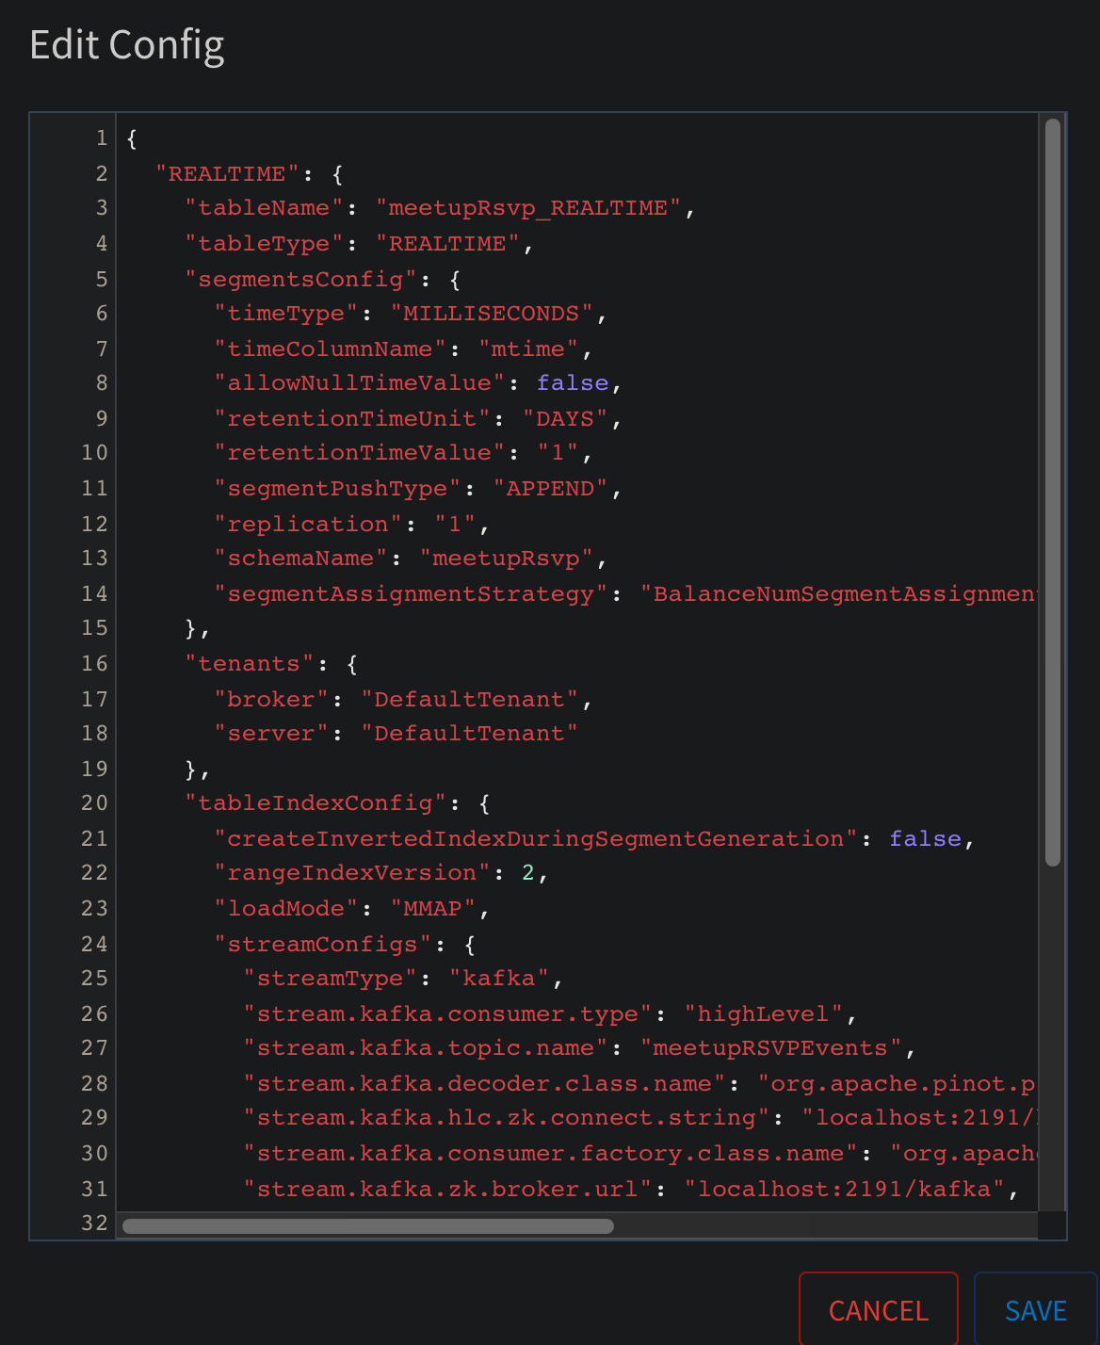Click the server "DefaultTenant" value
Viewport: 1100px width, 1345px height.
[x=470, y=734]
